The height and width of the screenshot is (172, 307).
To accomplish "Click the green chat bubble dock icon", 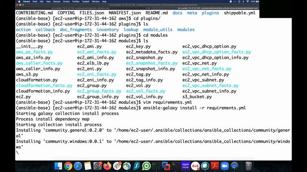I will [146, 166].
